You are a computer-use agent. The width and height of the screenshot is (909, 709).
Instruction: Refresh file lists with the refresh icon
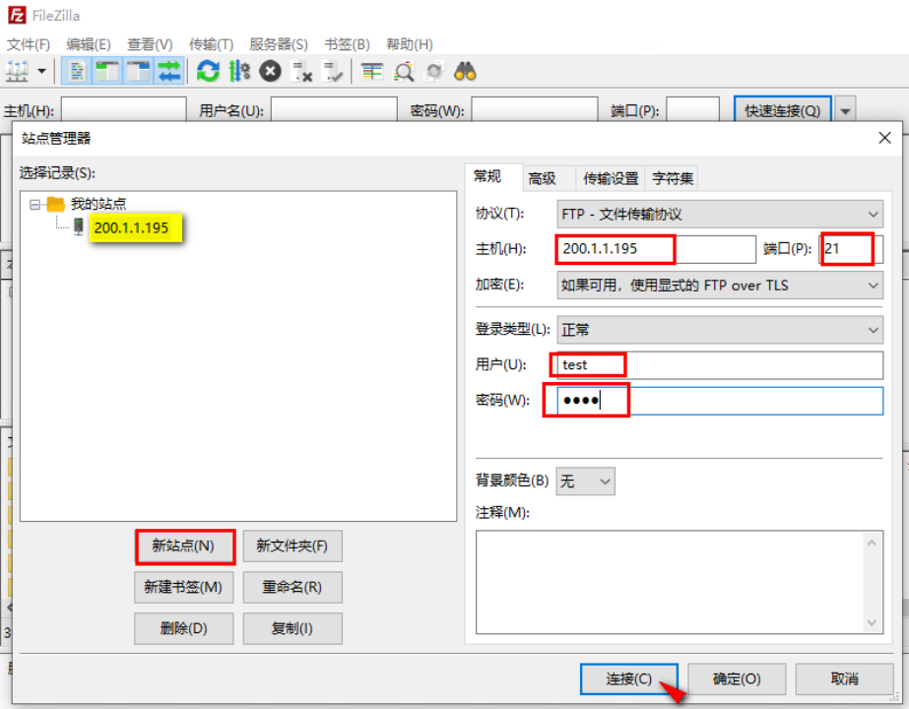[x=207, y=70]
